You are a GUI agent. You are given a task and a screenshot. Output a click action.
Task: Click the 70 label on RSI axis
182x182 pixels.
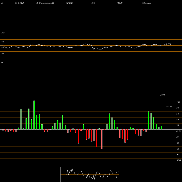(x=3, y=42)
